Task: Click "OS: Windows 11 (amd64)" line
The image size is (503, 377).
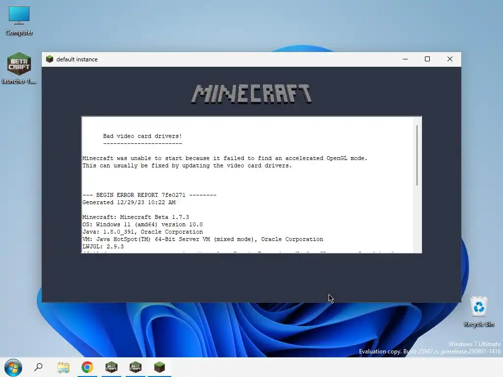Action: [142, 224]
